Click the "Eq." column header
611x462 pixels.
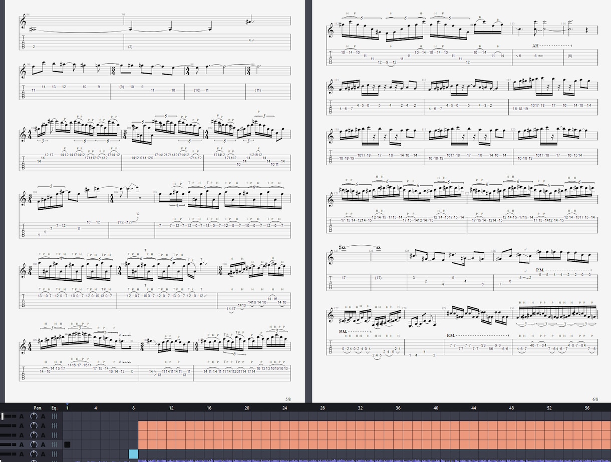(x=54, y=408)
